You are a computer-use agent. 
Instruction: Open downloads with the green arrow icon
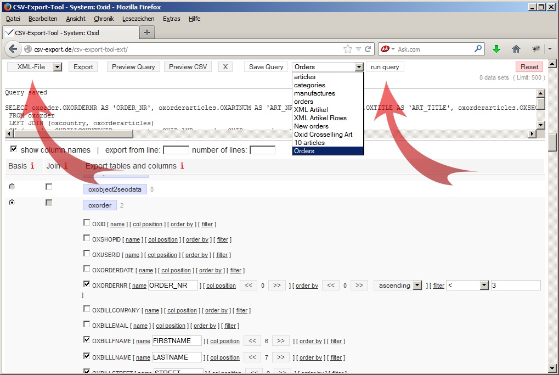click(x=496, y=49)
